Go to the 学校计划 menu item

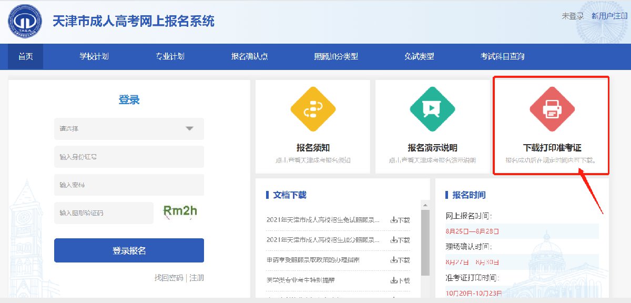click(94, 56)
